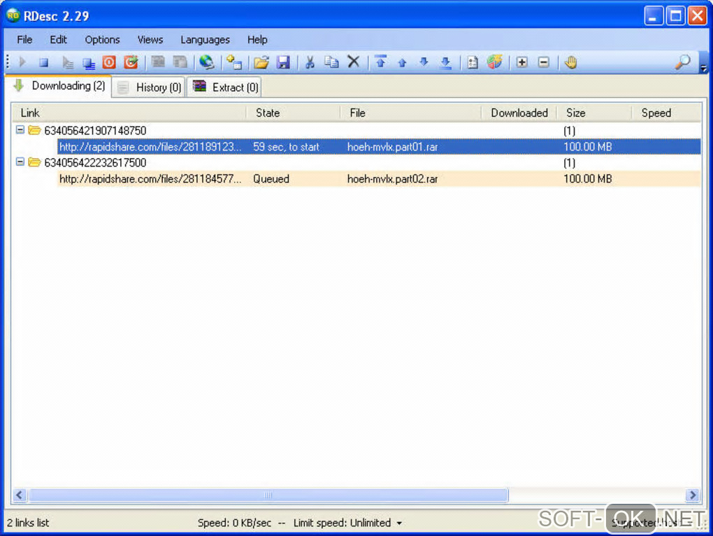
Task: Collapse the 634056422232617500 folder group
Action: click(20, 162)
